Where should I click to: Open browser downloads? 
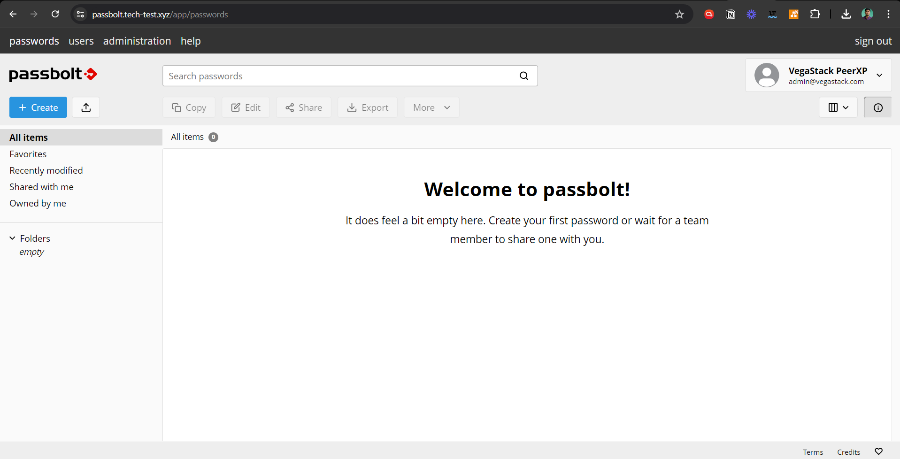846,15
